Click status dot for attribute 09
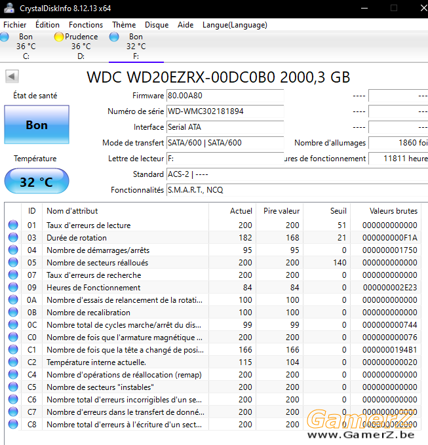Viewport: 428px width, 445px height. coord(13,287)
